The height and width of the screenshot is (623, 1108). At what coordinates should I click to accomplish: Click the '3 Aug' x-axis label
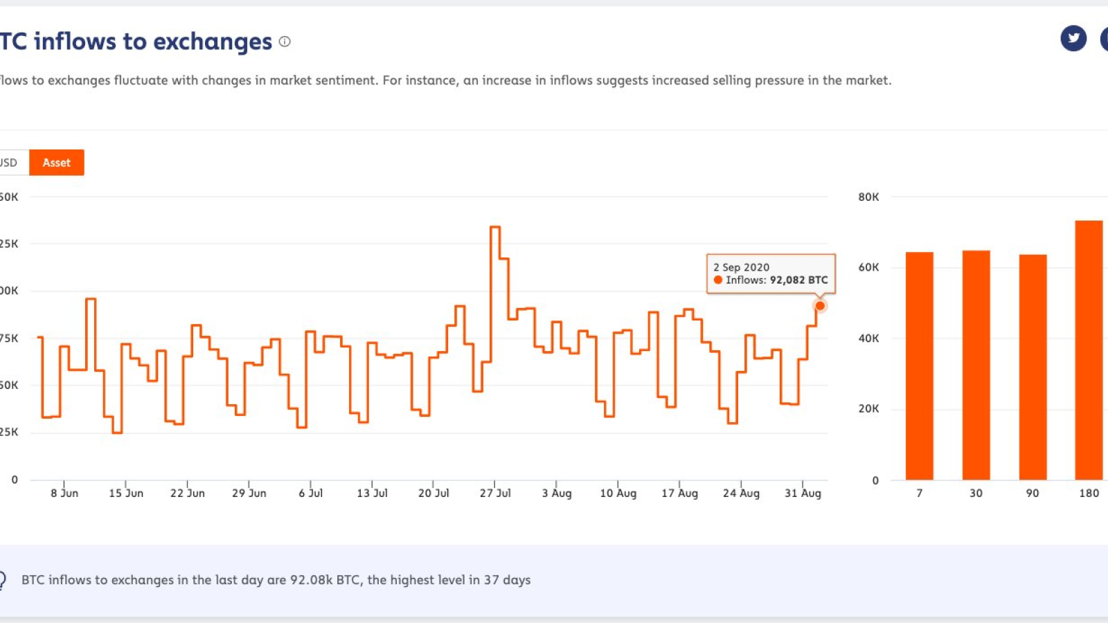click(557, 493)
